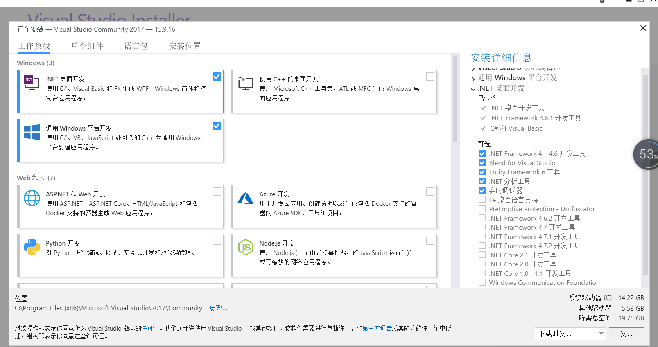Screen dimensions: 658x347
Task: Click the Windows (3) section heading
Action: pos(36,63)
